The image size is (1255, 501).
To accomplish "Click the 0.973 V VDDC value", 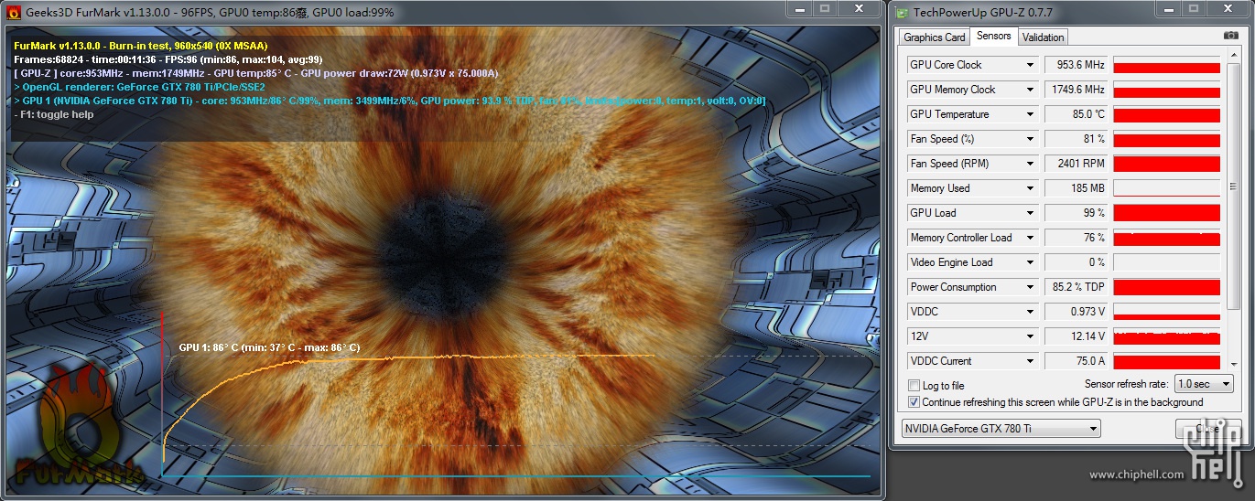I will [1076, 312].
